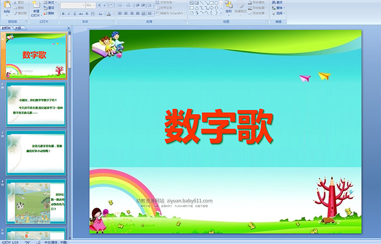Viewport: 381px width, 244px height.
Task: Switch to the Slides (幻灯片) pane tab
Action: click(6, 28)
